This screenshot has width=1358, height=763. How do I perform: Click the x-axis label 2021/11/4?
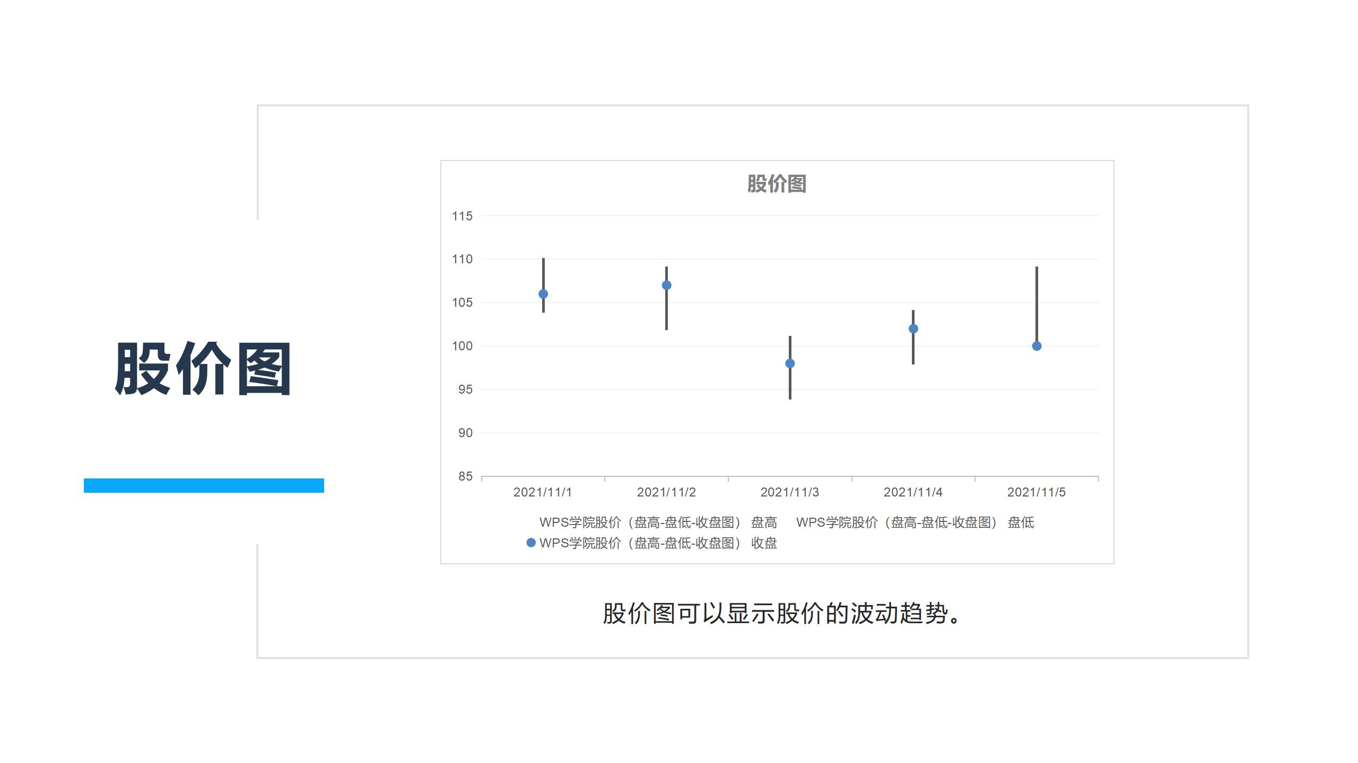coord(913,492)
